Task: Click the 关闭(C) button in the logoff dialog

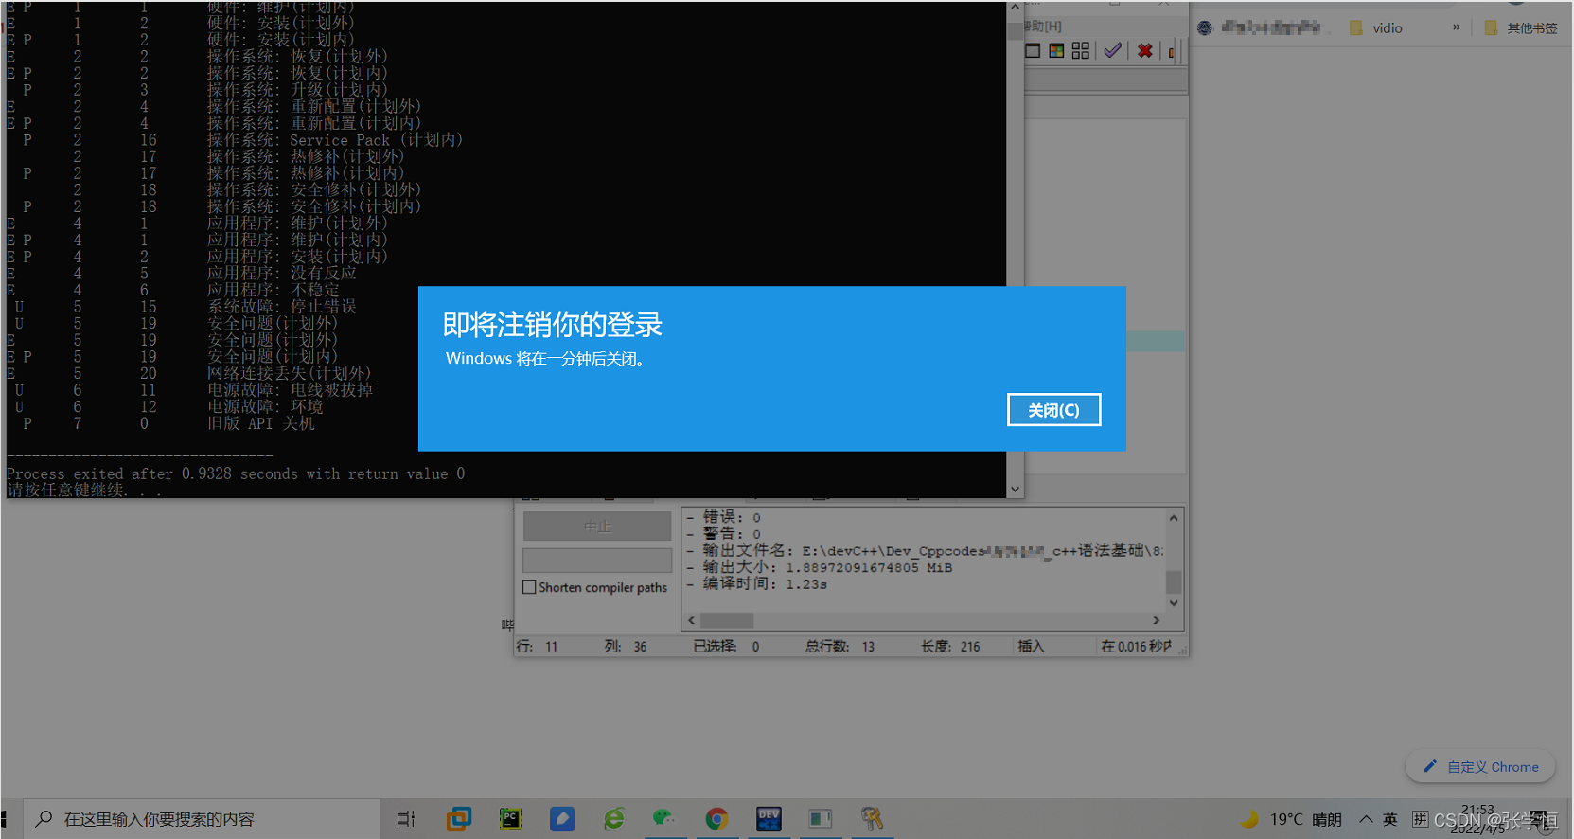Action: pos(1053,410)
